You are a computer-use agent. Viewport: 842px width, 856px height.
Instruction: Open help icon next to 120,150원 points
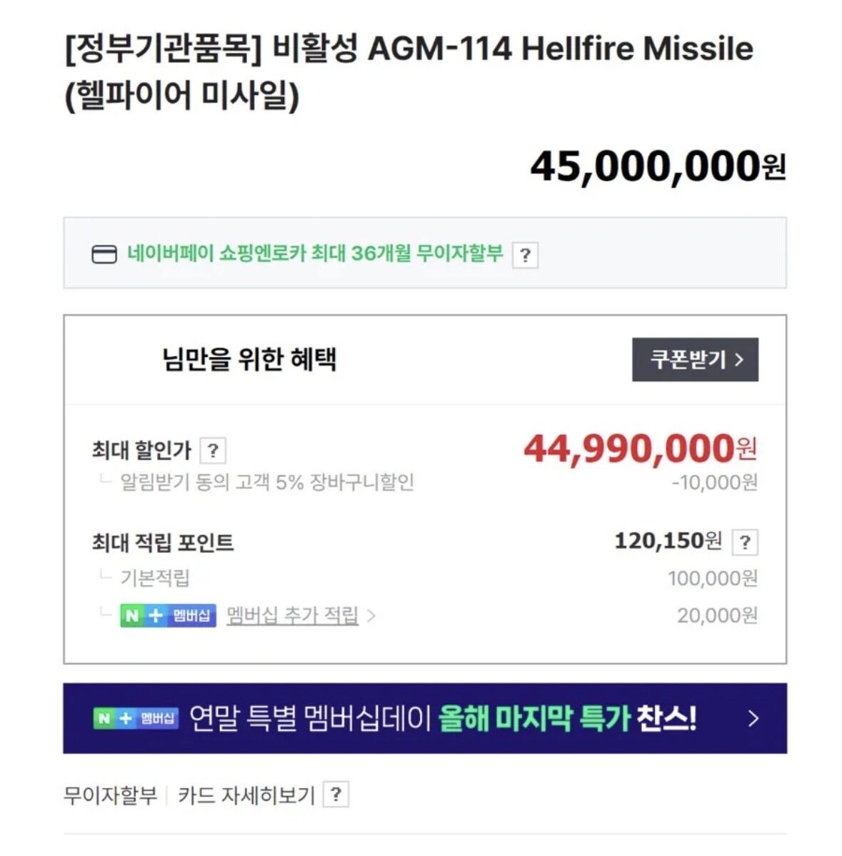[x=745, y=543]
